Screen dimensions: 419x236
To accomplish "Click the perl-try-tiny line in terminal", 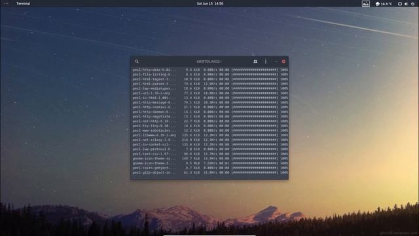I will (x=210, y=126).
